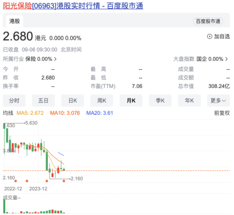
Task: Click the first orange event dot near 2022-12
Action: pos(16,181)
